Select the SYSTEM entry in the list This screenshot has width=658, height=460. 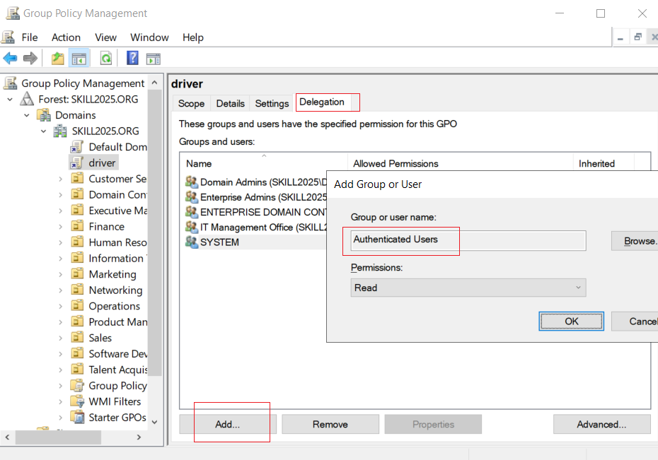[x=219, y=242]
